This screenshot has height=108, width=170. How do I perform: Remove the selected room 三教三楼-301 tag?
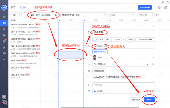pos(143,77)
